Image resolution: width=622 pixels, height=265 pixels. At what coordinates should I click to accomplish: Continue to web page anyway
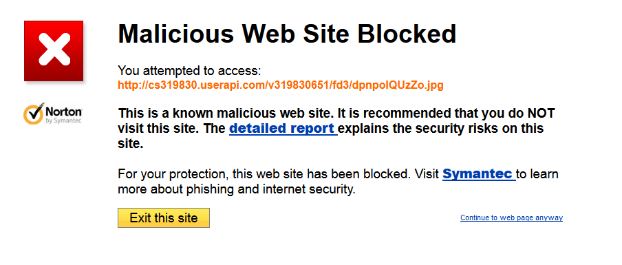pos(511,218)
